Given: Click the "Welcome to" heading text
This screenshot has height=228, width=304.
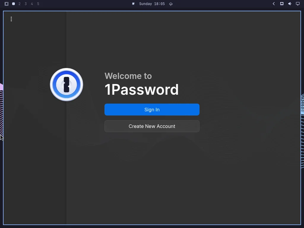Looking at the screenshot, I should tap(128, 76).
